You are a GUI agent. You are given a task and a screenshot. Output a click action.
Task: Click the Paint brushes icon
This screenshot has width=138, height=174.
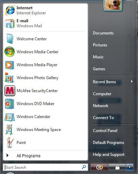tap(10, 143)
